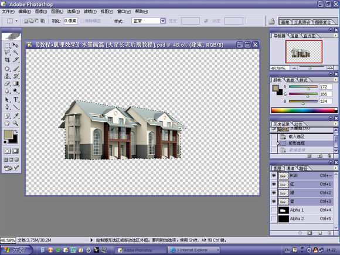This screenshot has width=340, height=255.
Task: Select the Eyedropper tool
Action: (16, 116)
